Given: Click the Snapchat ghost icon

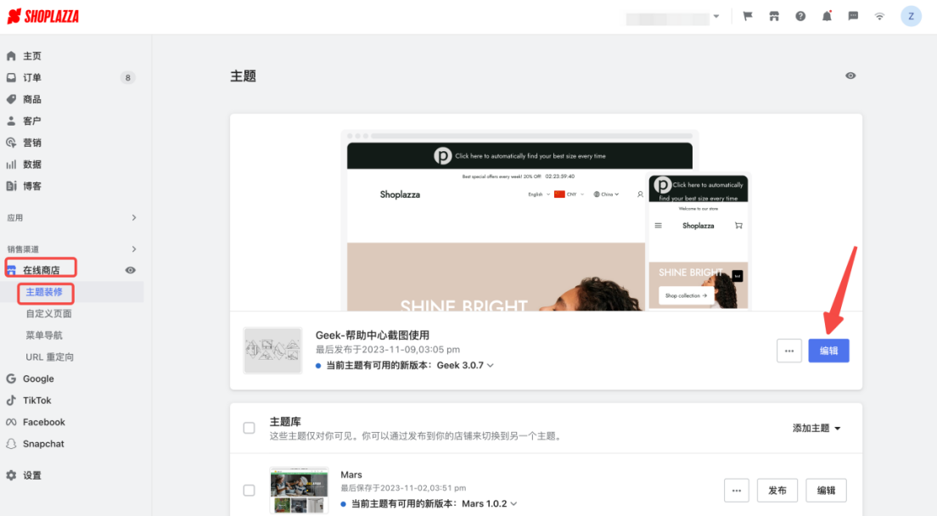Looking at the screenshot, I should pos(11,444).
